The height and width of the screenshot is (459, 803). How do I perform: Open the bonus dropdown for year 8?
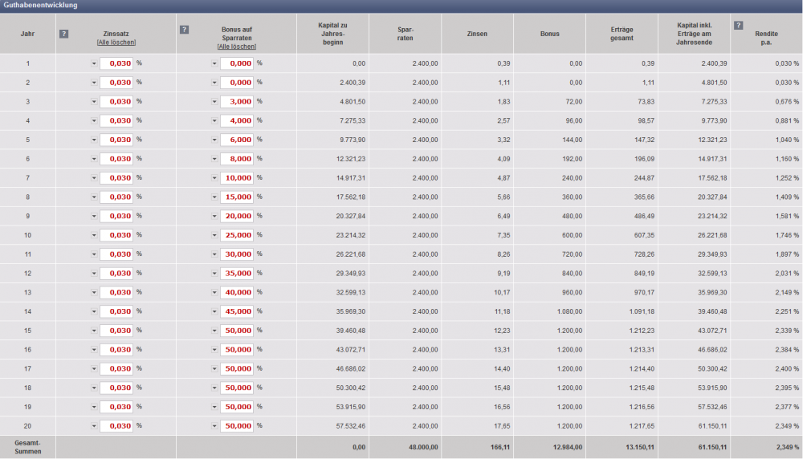click(214, 197)
